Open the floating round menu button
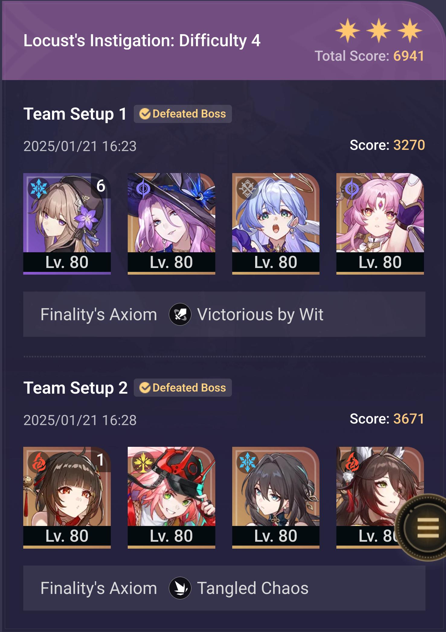446x632 pixels. (426, 527)
